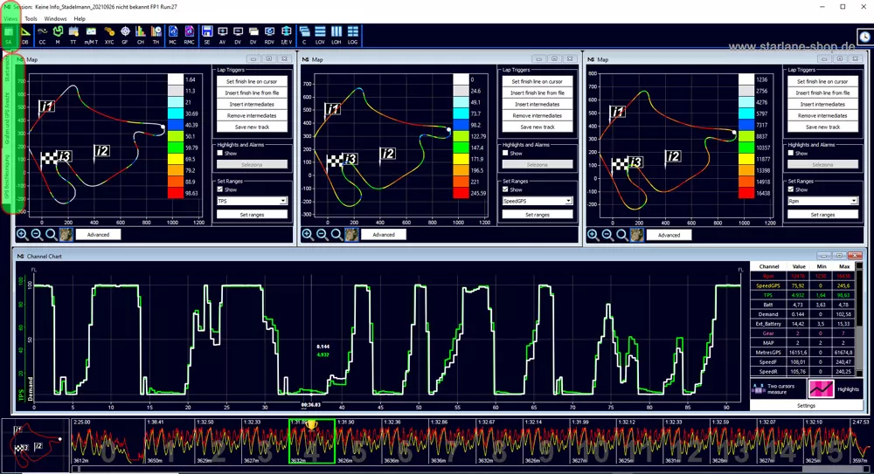Open the Tools menu
This screenshot has height=474, width=874.
click(x=31, y=18)
